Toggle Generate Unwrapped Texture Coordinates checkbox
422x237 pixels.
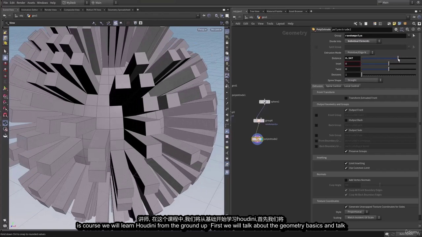(346, 207)
